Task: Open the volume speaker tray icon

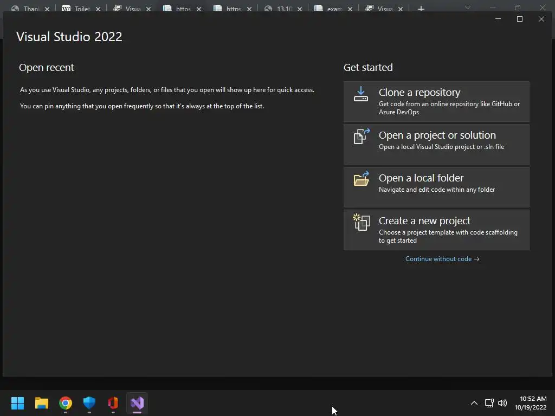Action: click(x=502, y=403)
